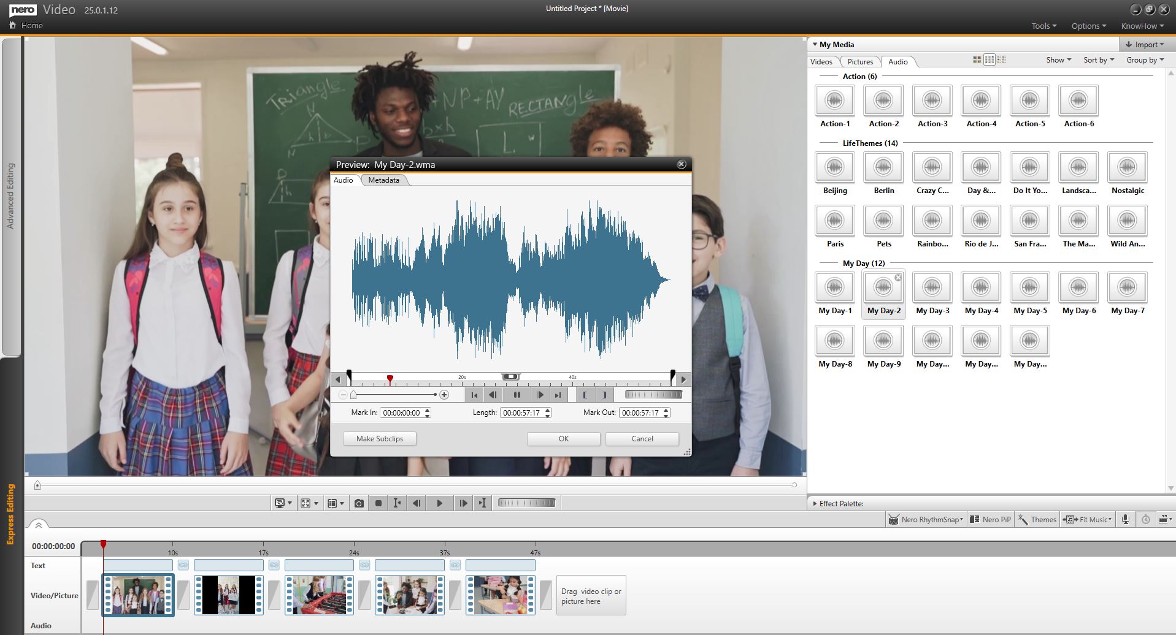Play the movie in the main preview
Viewport: 1176px width, 635px height.
(439, 503)
